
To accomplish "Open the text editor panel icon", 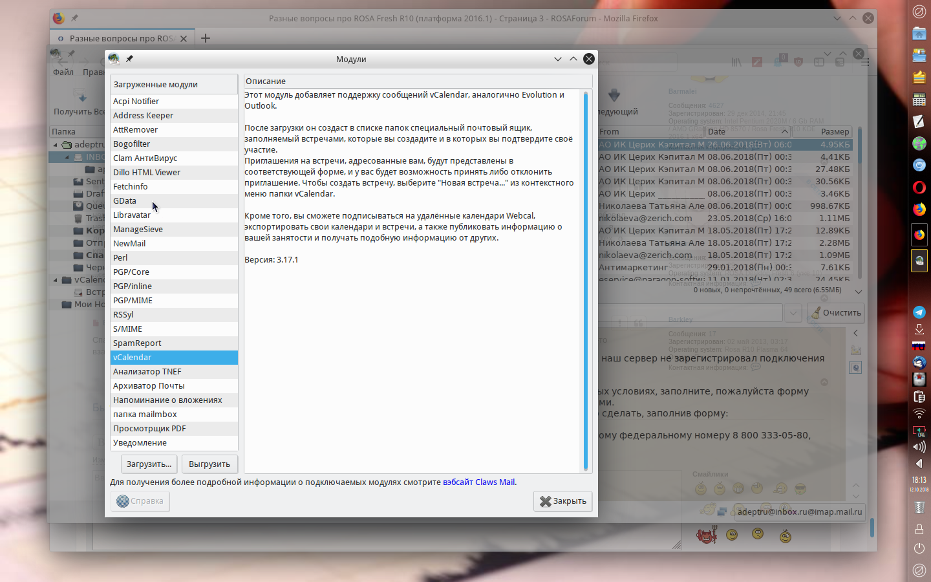I will click(x=919, y=122).
